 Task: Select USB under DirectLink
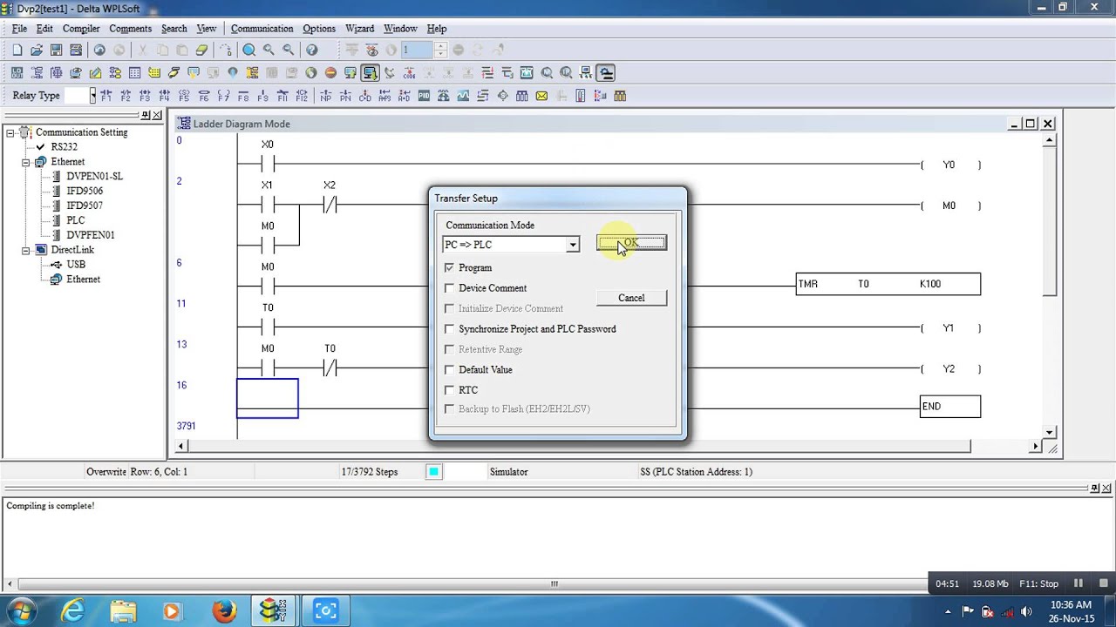coord(76,265)
